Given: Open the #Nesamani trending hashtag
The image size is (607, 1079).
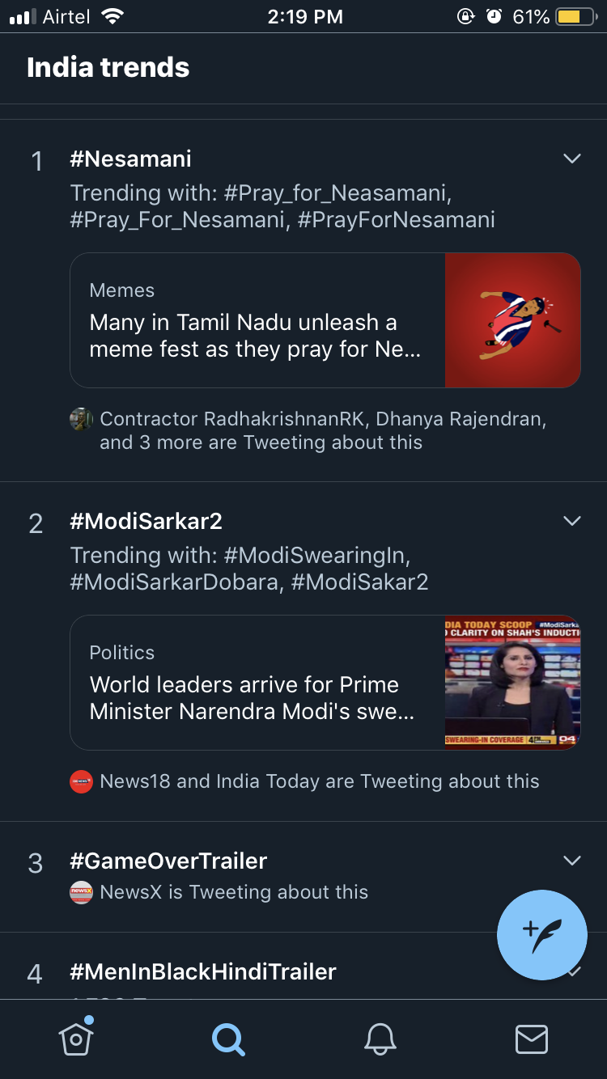Looking at the screenshot, I should pos(130,159).
